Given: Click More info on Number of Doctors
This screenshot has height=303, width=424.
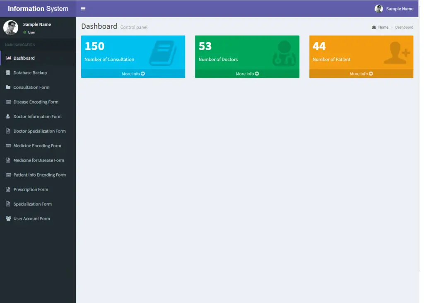Looking at the screenshot, I should pyautogui.click(x=247, y=74).
